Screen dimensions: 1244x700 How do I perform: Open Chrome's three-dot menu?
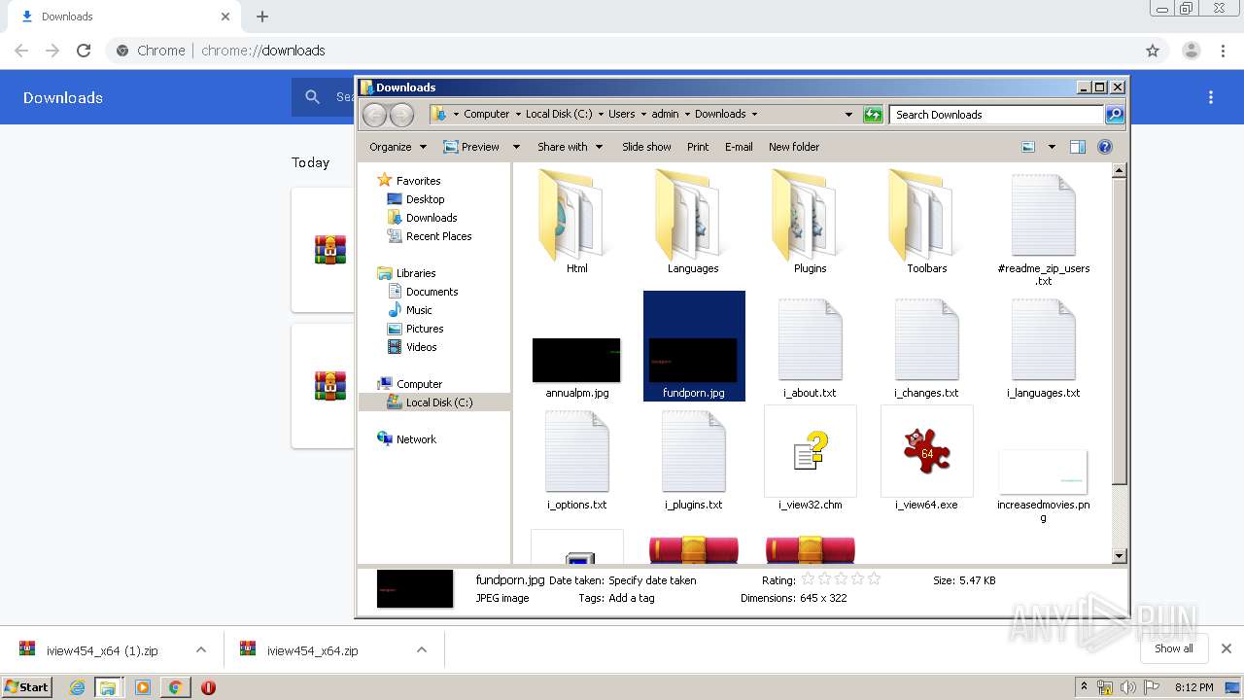1224,51
